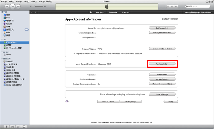Viewport: 214px width, 129px height.
Task: Open Terms of Service
Action: [x=108, y=102]
